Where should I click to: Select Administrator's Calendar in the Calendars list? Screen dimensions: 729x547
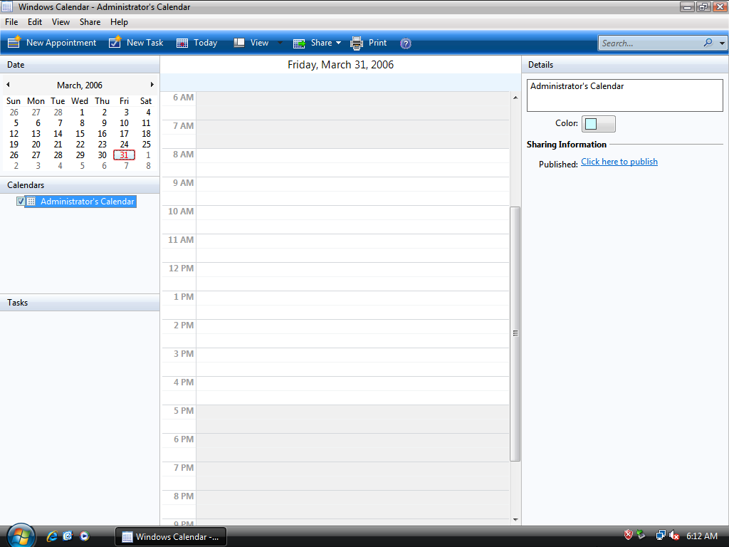(88, 202)
